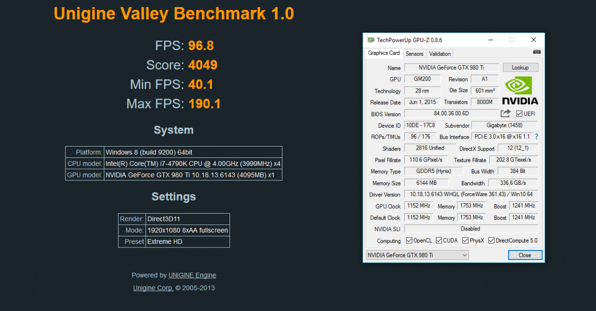Screen dimensions: 596x311
Task: Open the GPU selection dropdown
Action: point(417,255)
